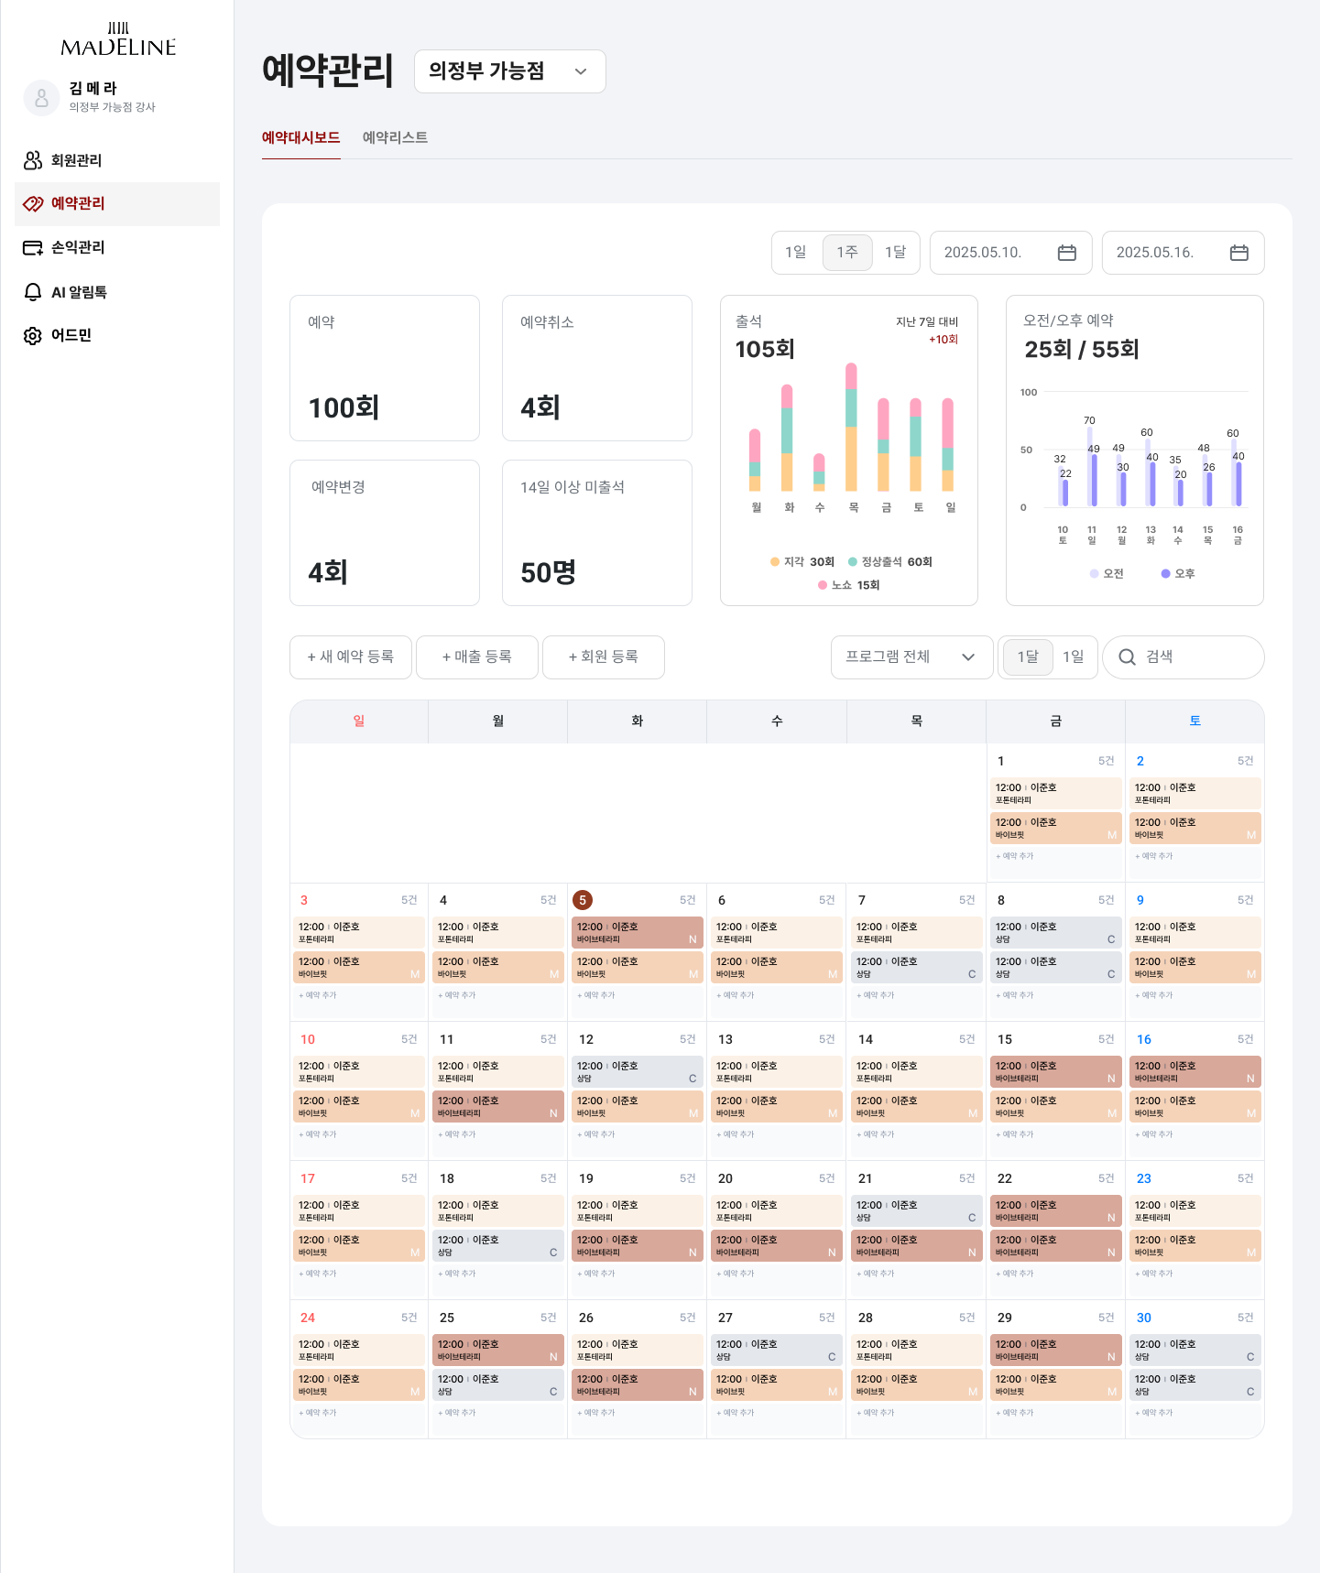Open 어드민 menu
Image resolution: width=1320 pixels, height=1573 pixels.
117,335
